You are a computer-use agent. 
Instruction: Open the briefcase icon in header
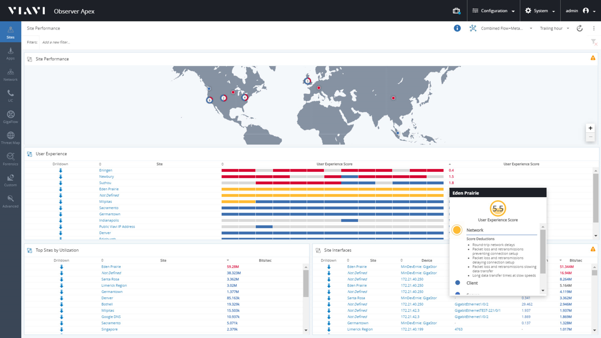click(x=456, y=11)
